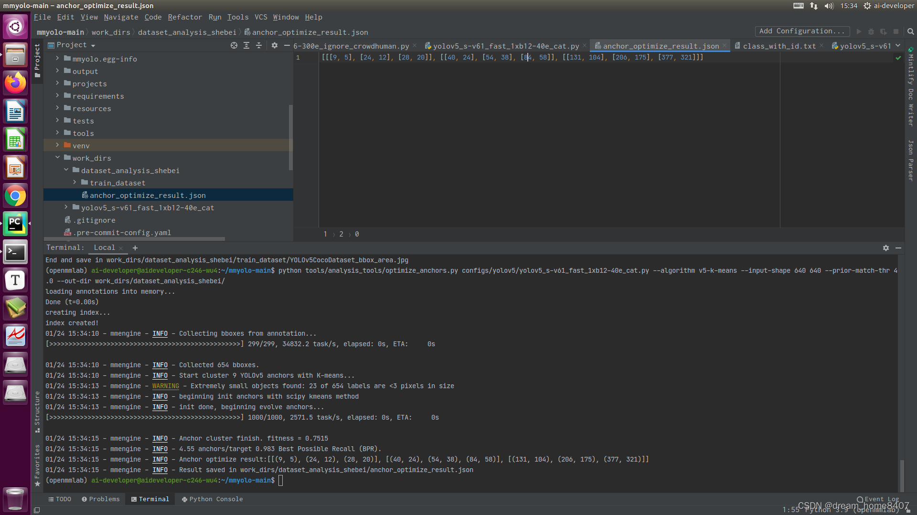The image size is (917, 515).
Task: Open Project panel settings gear
Action: [x=275, y=45]
